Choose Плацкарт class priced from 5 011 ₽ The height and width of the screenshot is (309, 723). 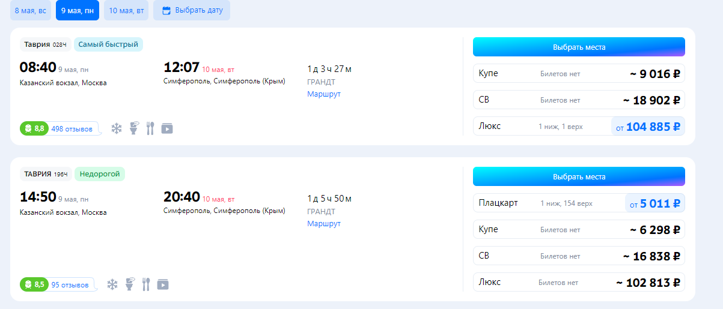pos(579,203)
